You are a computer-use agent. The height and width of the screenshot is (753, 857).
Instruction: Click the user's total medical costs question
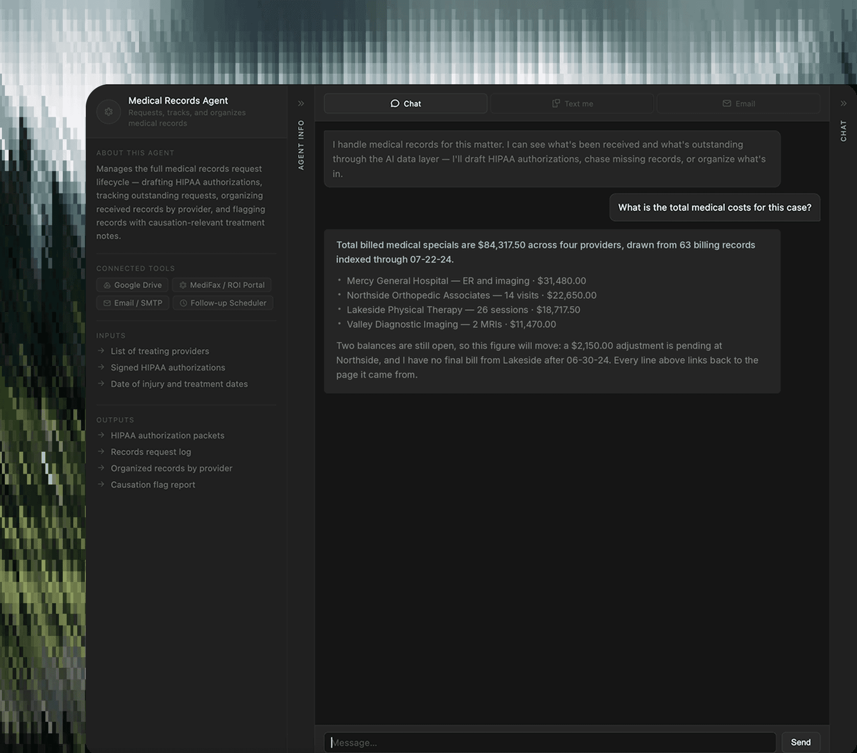[x=715, y=207]
